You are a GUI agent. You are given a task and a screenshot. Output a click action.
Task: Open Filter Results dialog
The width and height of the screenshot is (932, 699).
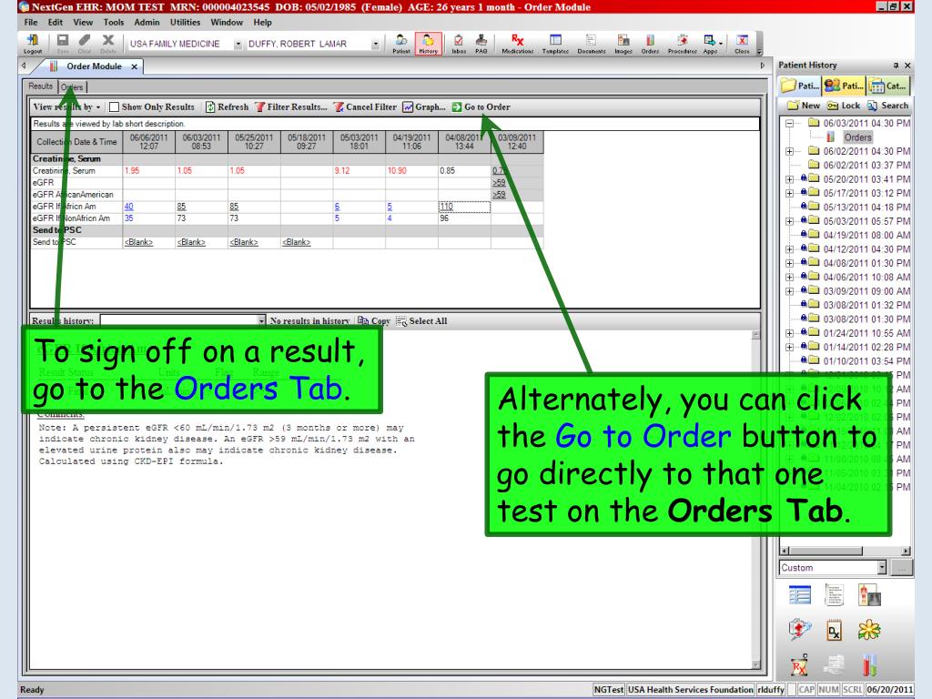[x=291, y=107]
